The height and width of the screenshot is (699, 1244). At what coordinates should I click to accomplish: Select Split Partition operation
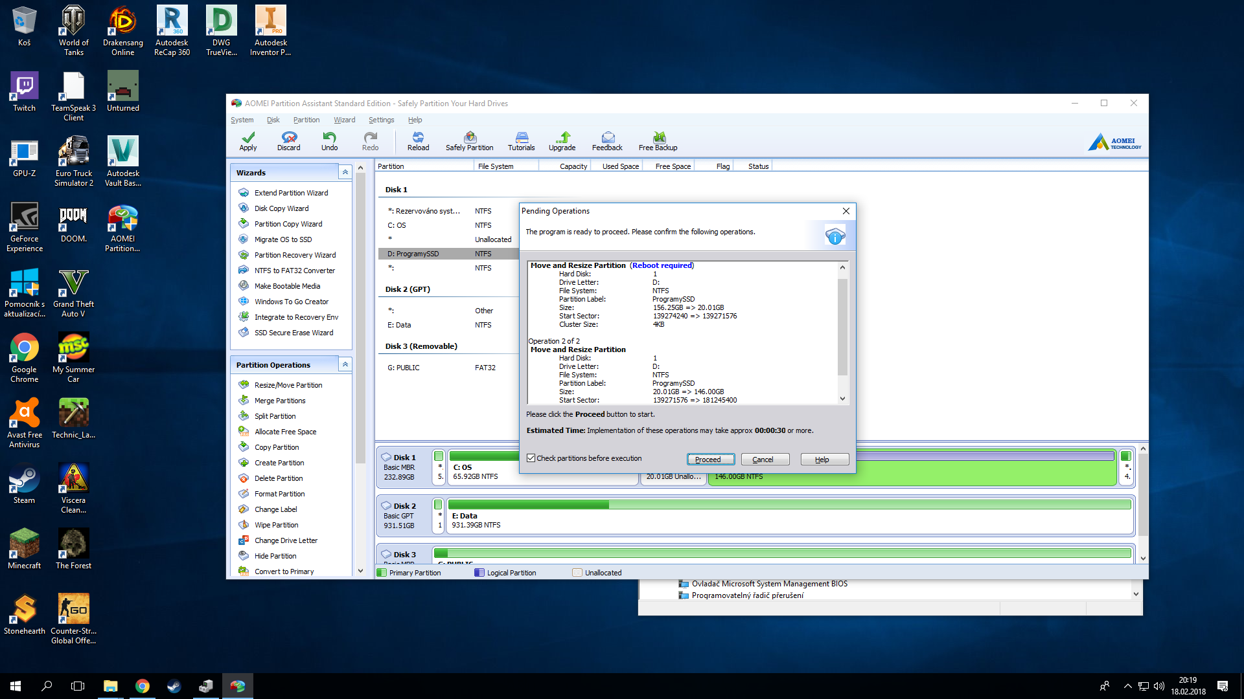point(275,416)
